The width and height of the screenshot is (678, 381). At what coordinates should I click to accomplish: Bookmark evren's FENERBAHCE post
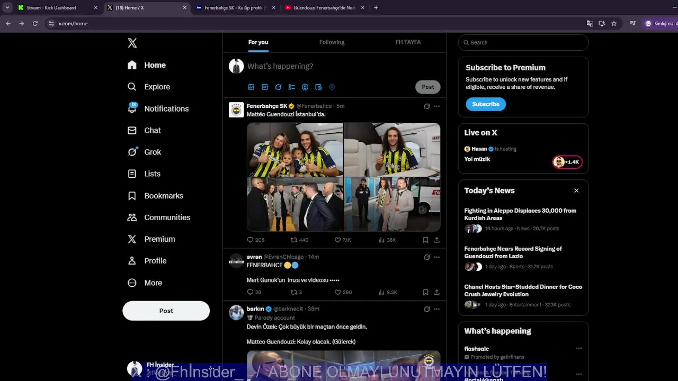425,292
